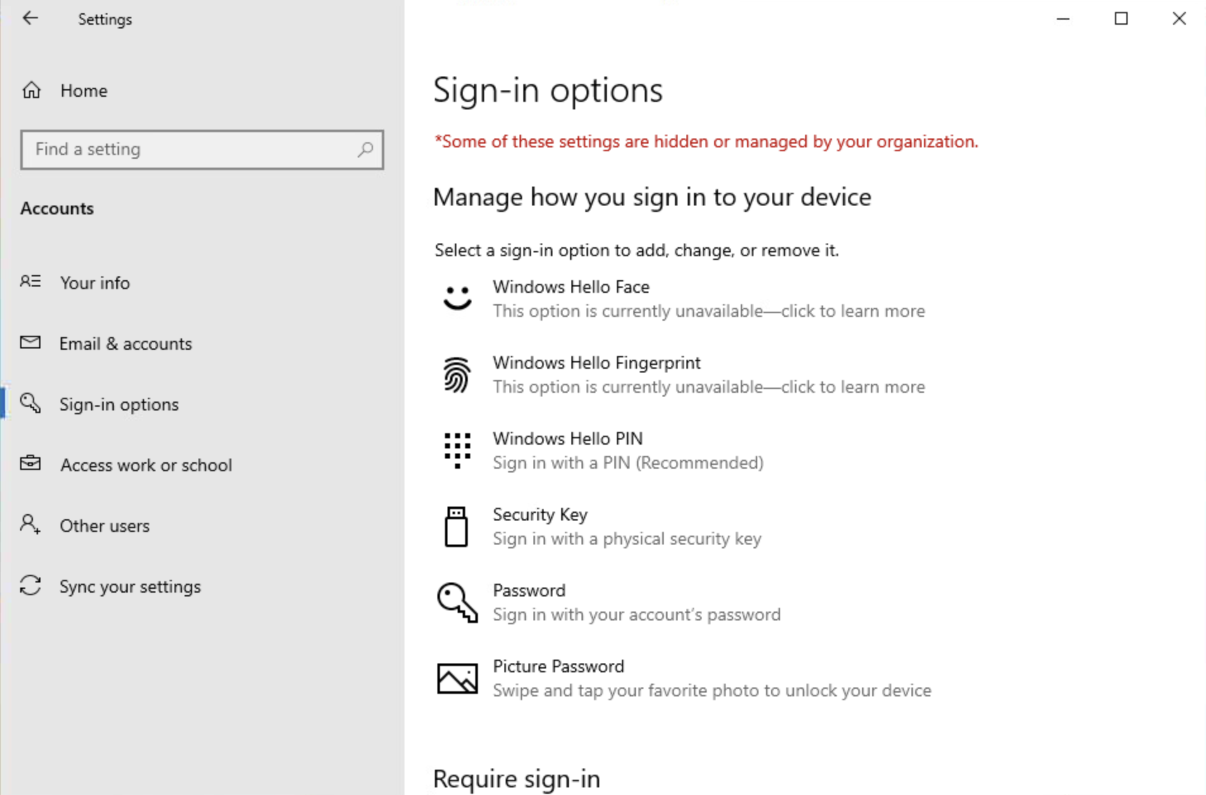Click the Windows Hello PIN keypad icon
This screenshot has height=795, width=1206.
click(457, 450)
